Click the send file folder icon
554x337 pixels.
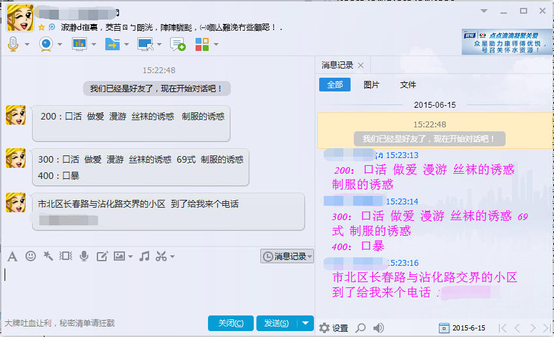coord(113,44)
